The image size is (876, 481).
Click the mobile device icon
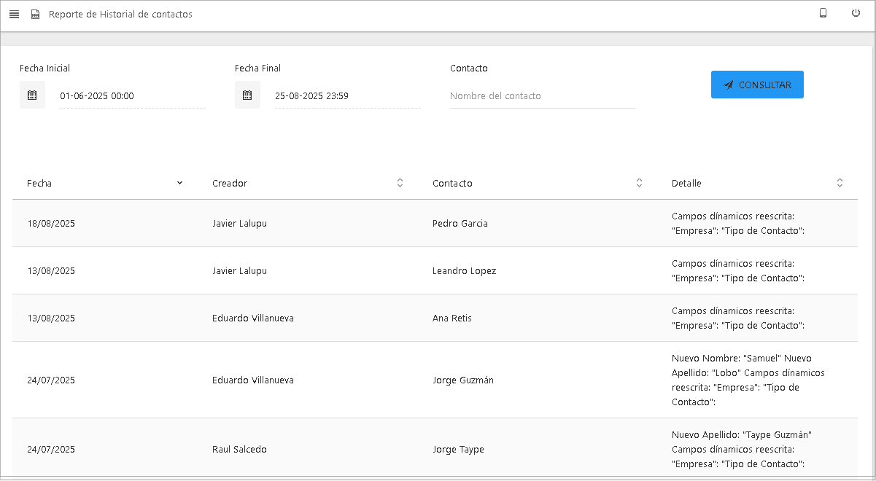pos(823,13)
